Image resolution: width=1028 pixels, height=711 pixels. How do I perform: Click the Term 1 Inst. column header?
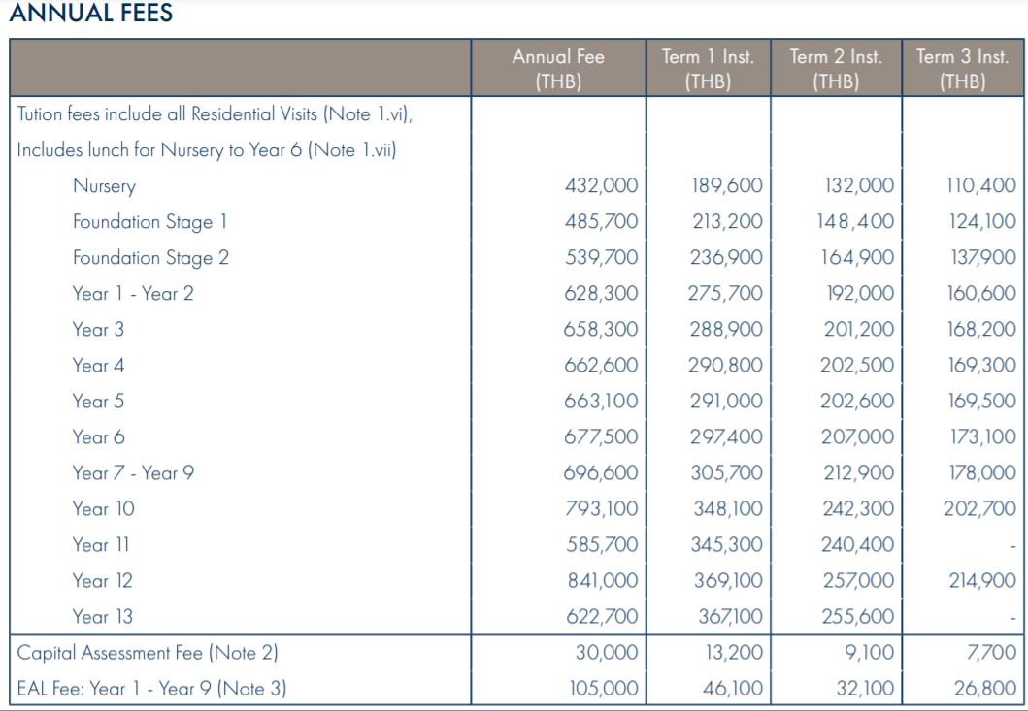click(708, 69)
